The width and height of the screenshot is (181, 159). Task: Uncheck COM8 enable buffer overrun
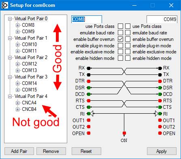[x=120, y=39]
